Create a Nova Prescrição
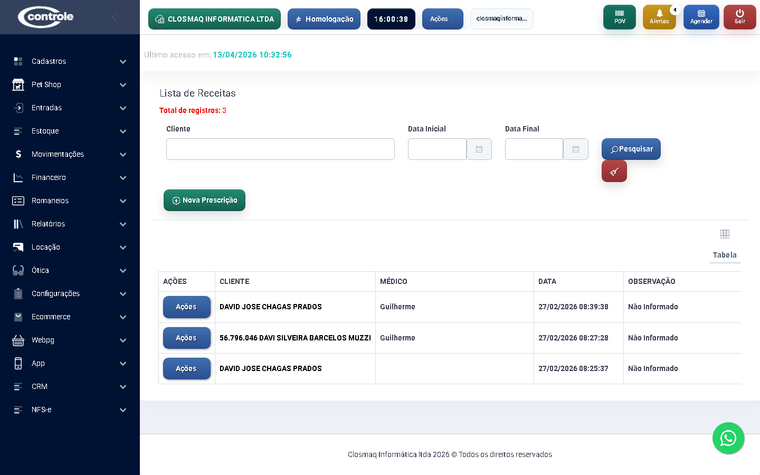 tap(204, 201)
